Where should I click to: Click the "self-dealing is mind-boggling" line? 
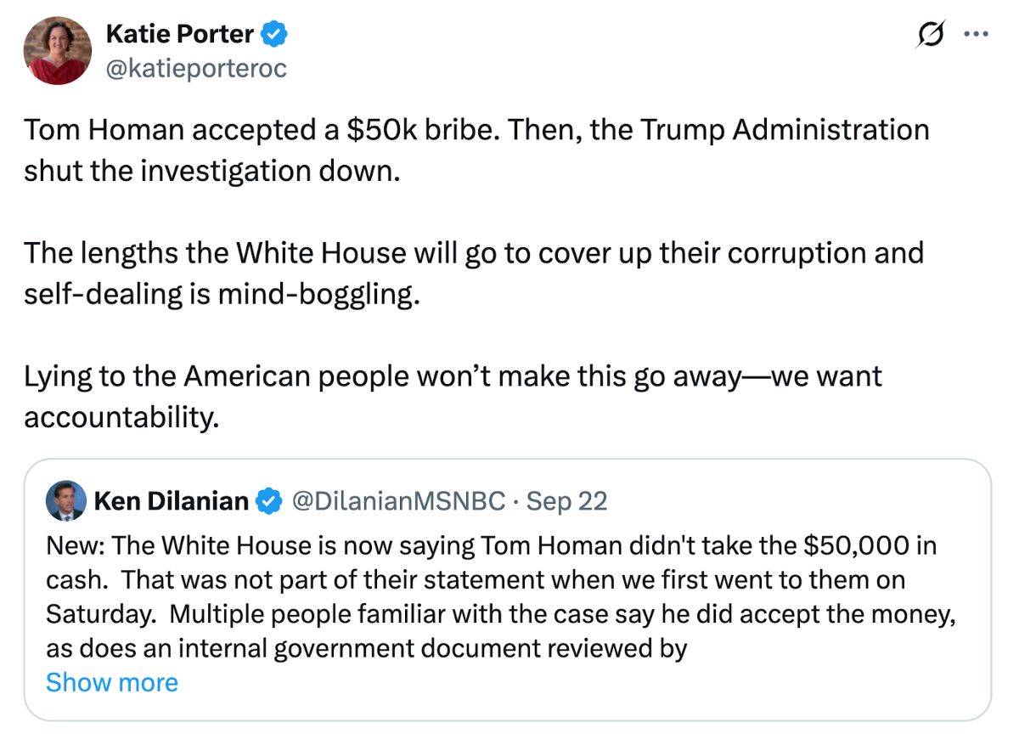tap(222, 294)
